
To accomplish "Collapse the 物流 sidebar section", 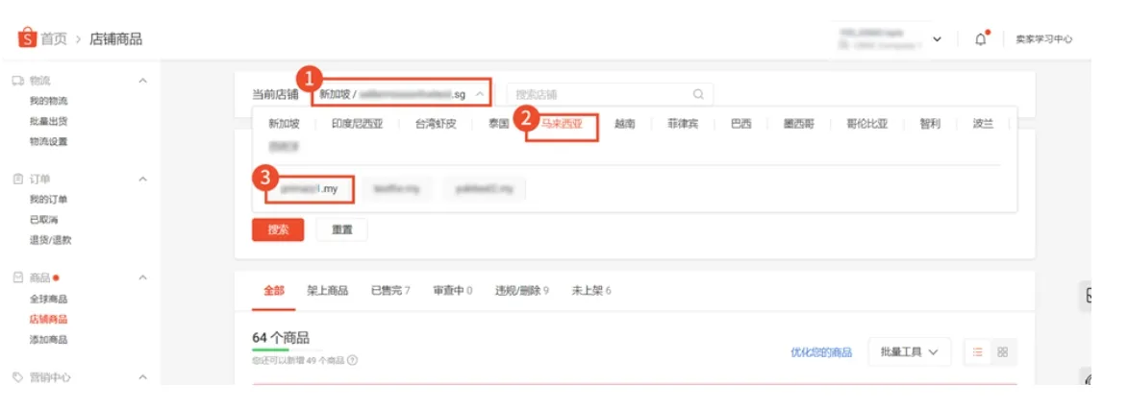I will [142, 81].
